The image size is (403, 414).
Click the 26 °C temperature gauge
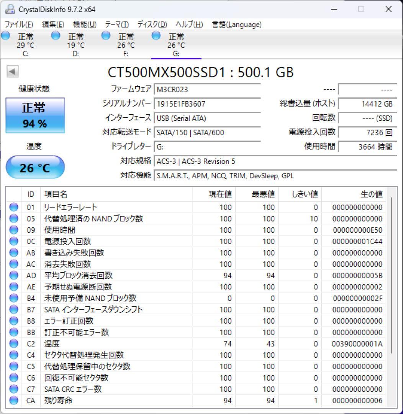35,167
